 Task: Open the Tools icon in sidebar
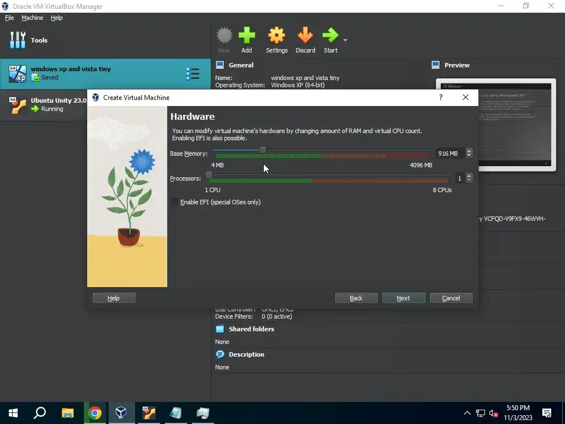(x=18, y=40)
